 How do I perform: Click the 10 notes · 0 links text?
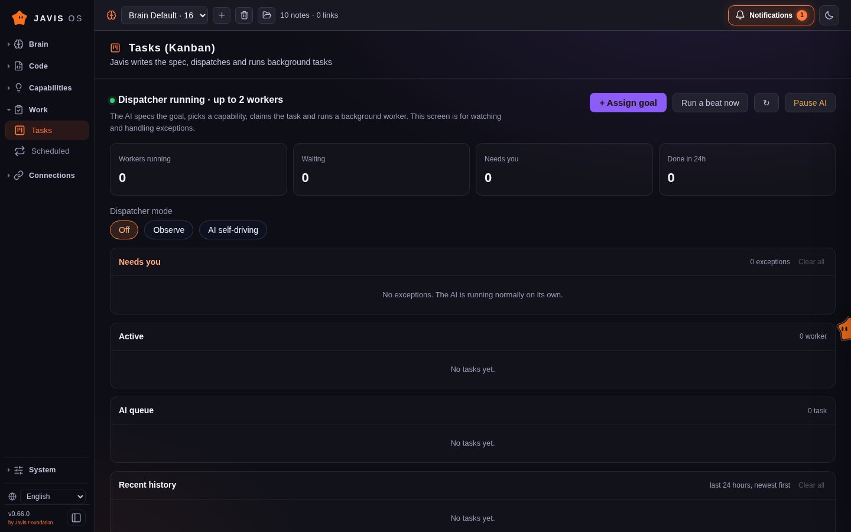point(309,15)
